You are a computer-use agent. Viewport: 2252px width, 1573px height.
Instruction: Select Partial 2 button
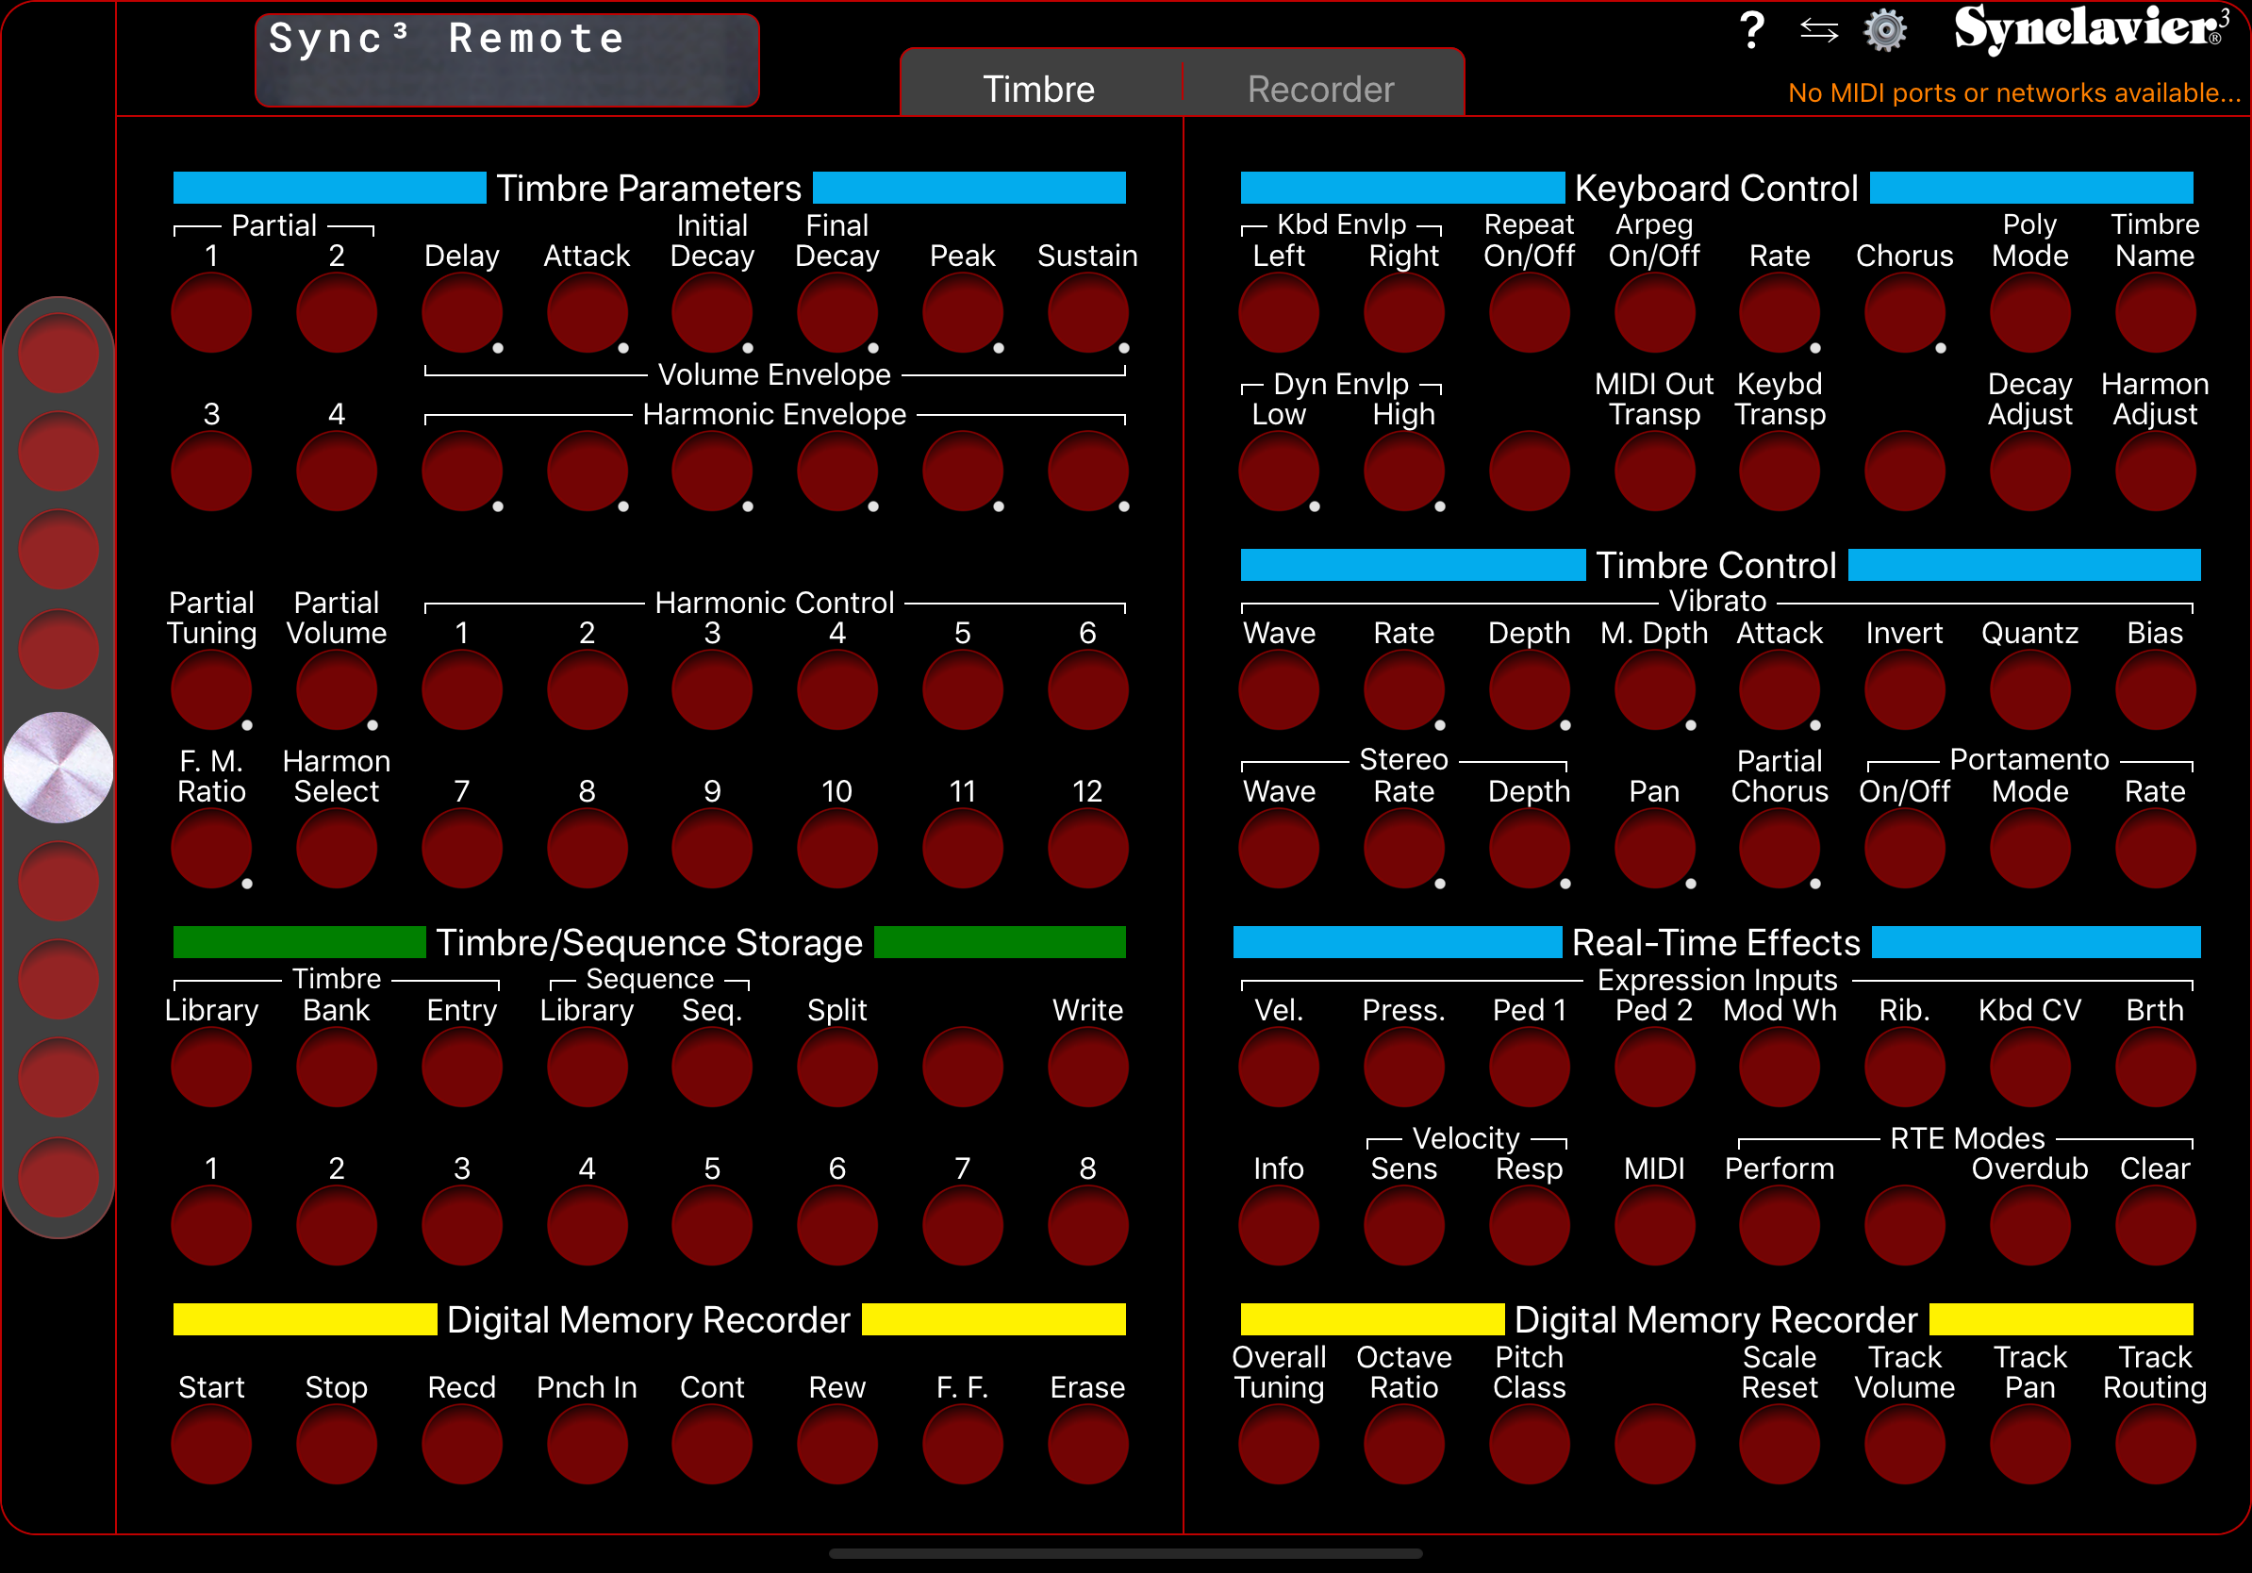(x=337, y=314)
